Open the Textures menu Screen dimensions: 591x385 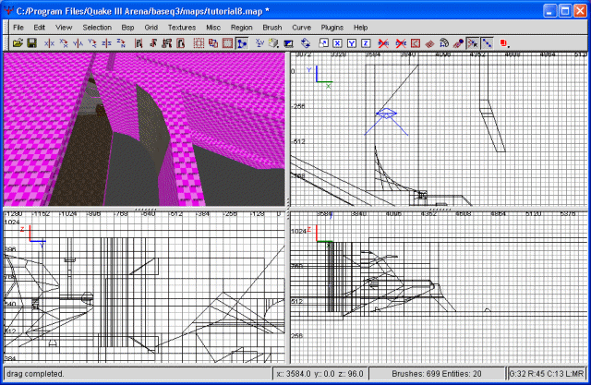[182, 28]
